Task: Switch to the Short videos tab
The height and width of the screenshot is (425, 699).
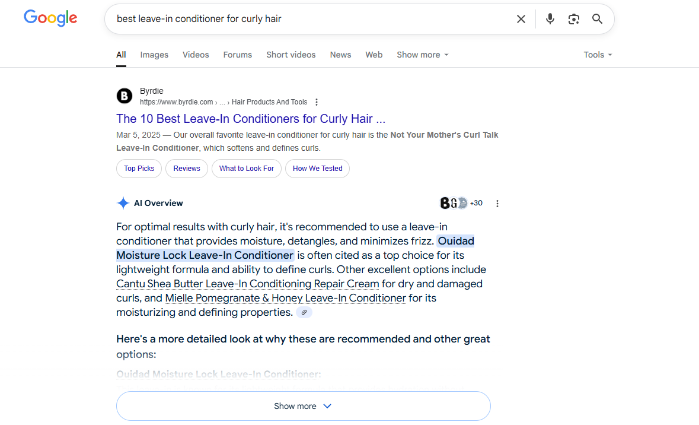Action: click(291, 55)
